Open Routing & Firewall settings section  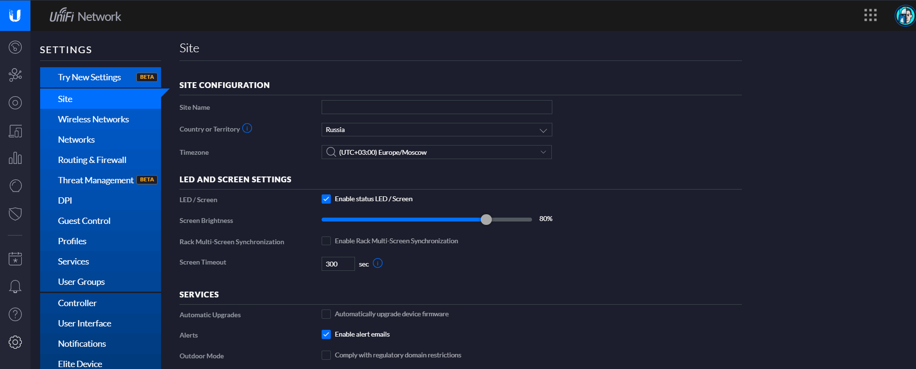[92, 160]
